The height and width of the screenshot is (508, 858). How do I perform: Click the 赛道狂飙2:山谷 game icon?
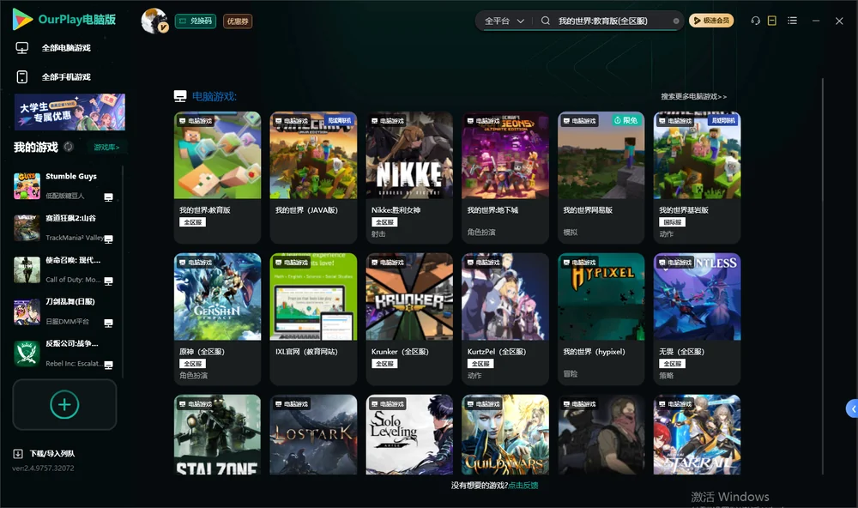(27, 227)
